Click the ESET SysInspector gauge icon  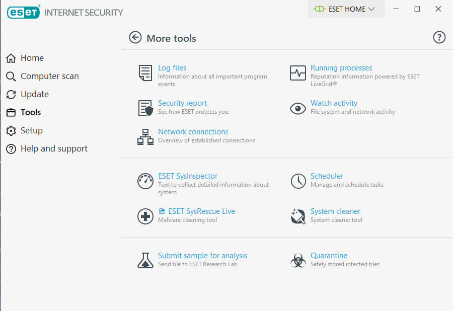click(x=145, y=181)
